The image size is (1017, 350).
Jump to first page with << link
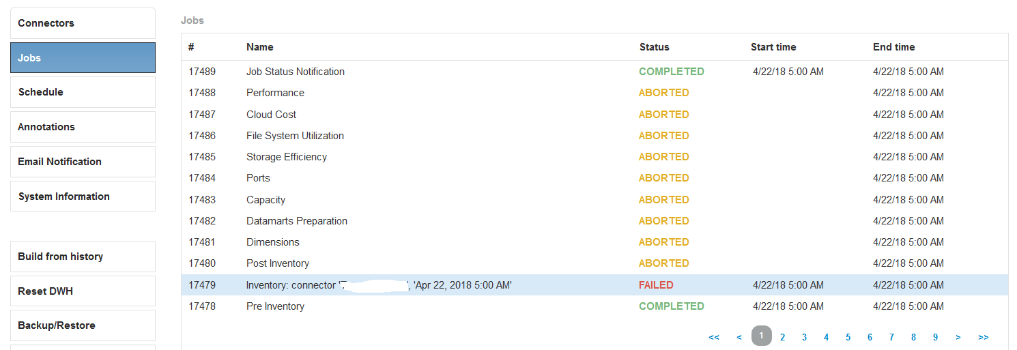pos(714,337)
